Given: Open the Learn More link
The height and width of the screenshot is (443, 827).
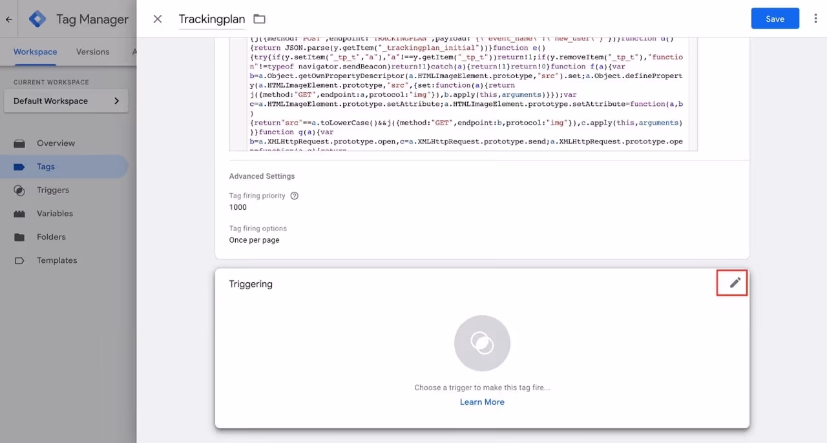Looking at the screenshot, I should tap(482, 402).
